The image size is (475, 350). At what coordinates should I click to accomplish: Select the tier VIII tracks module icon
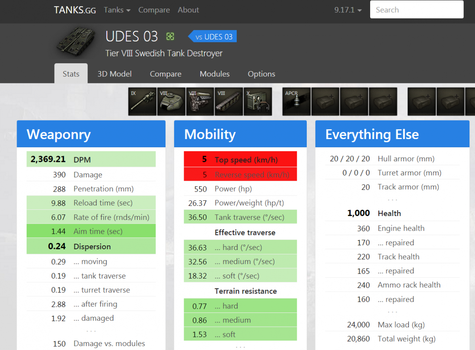tap(229, 102)
